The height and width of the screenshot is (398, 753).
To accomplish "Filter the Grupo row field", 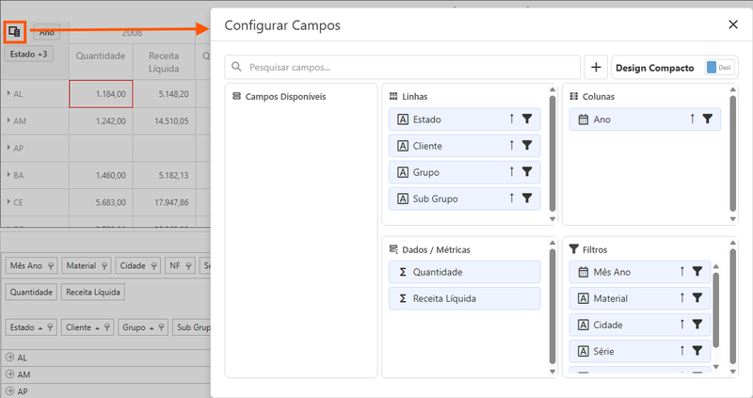I will point(527,171).
